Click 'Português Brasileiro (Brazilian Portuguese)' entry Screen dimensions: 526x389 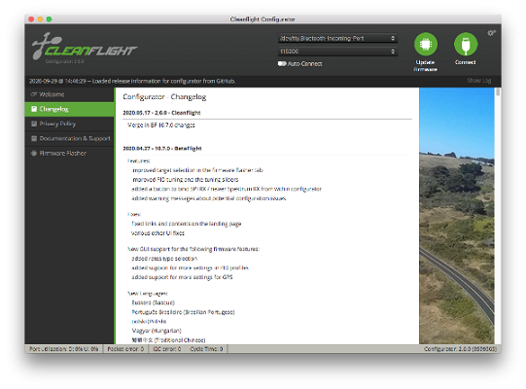[x=183, y=312]
